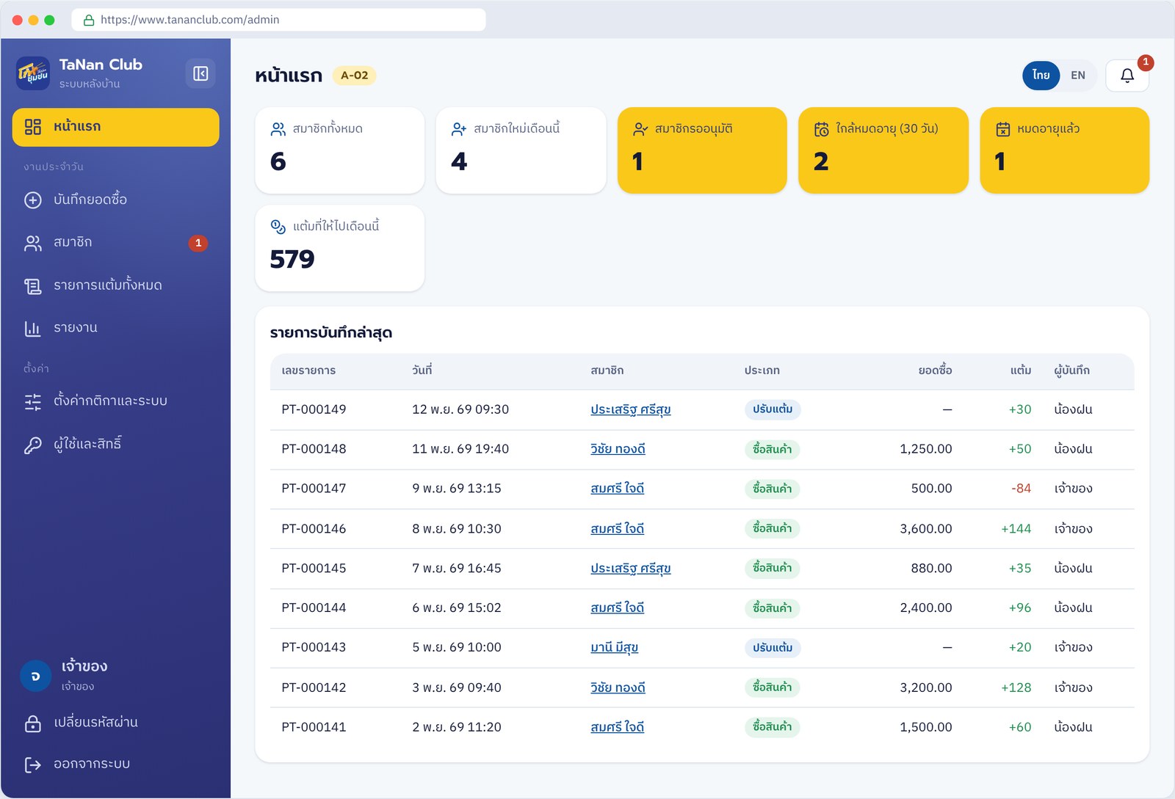1175x799 pixels.
Task: Click the ปรับแต้ม tag in row PT-000143
Action: (x=772, y=648)
